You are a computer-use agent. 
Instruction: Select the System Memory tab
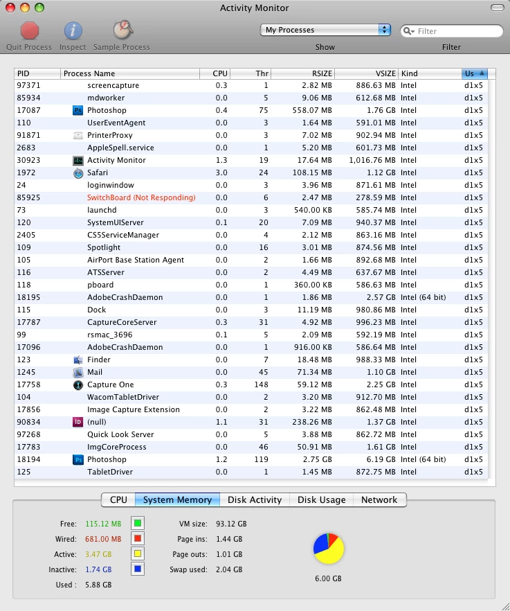coord(178,500)
